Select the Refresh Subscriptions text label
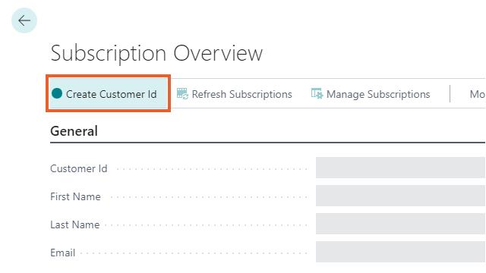Screen dimensions: 486x273 point(241,94)
